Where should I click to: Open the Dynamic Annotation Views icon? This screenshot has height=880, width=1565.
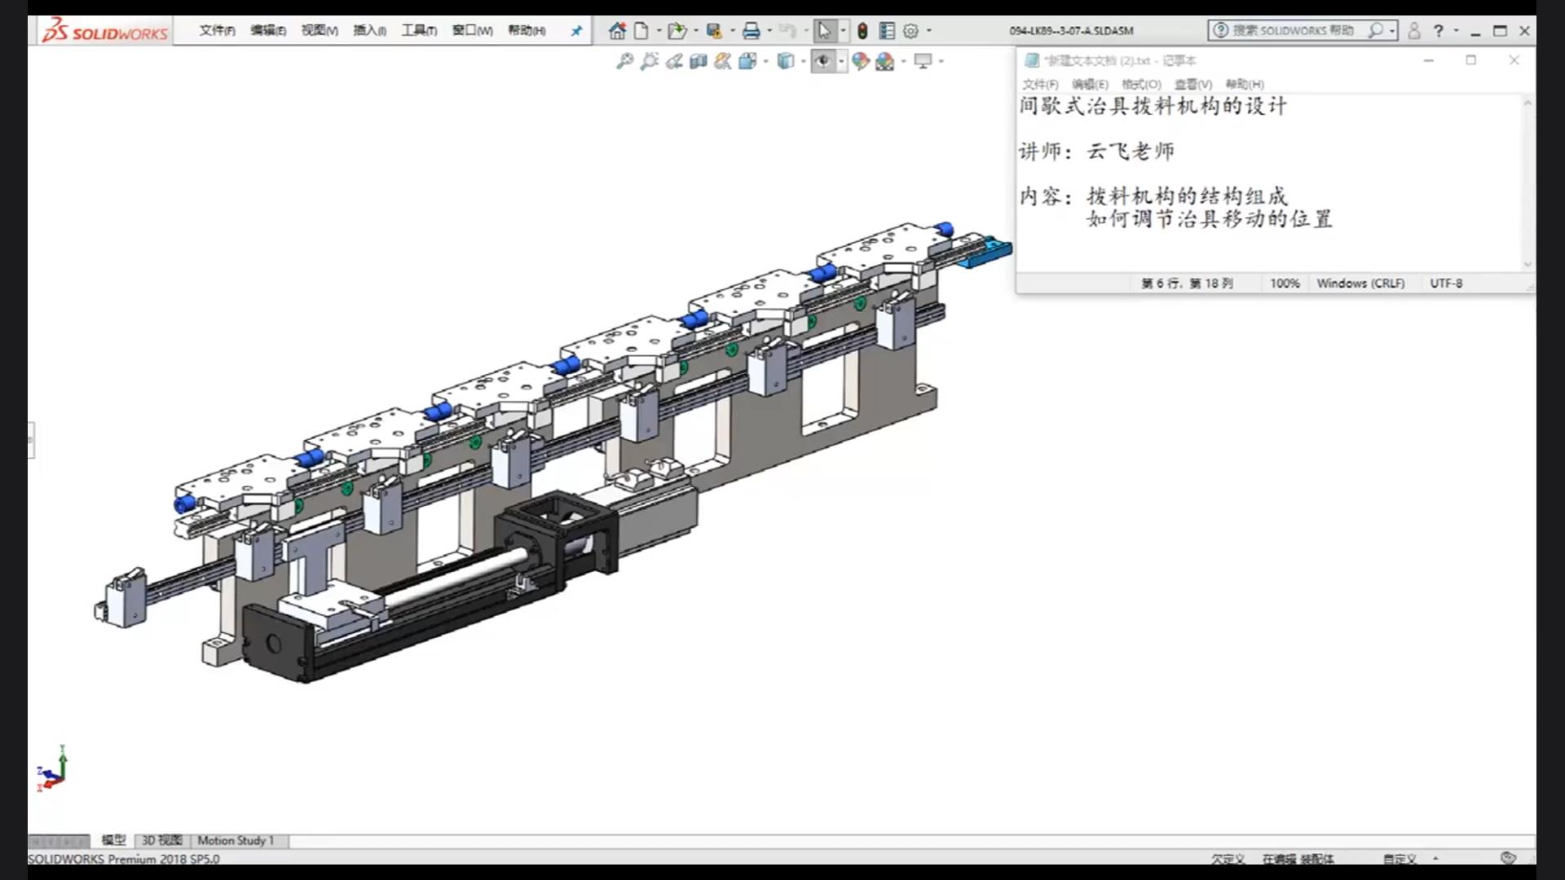pyautogui.click(x=722, y=61)
